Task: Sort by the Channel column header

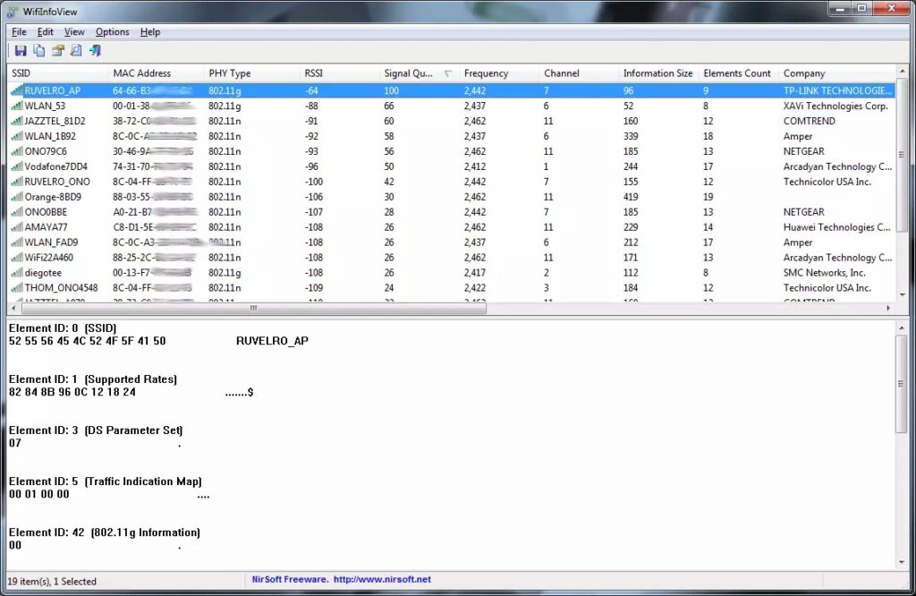Action: click(x=579, y=73)
